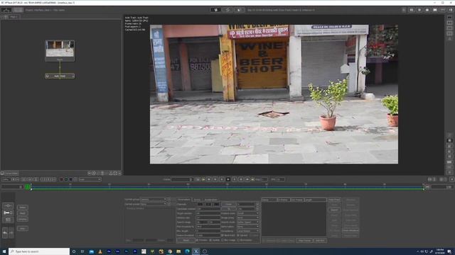The image size is (455, 255).
Task: Open the dropdown above the Image proc dropdown
Action: coord(248,213)
